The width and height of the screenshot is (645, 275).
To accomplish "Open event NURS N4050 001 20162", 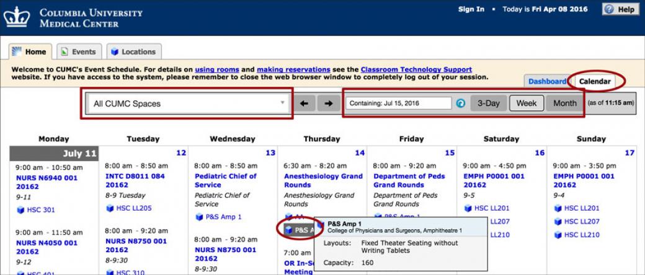I will click(x=47, y=247).
